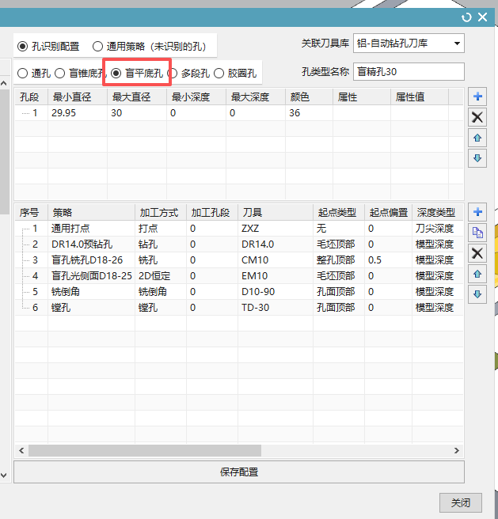Screen dimensions: 498x519
Task: Move strategy row down
Action: [477, 294]
